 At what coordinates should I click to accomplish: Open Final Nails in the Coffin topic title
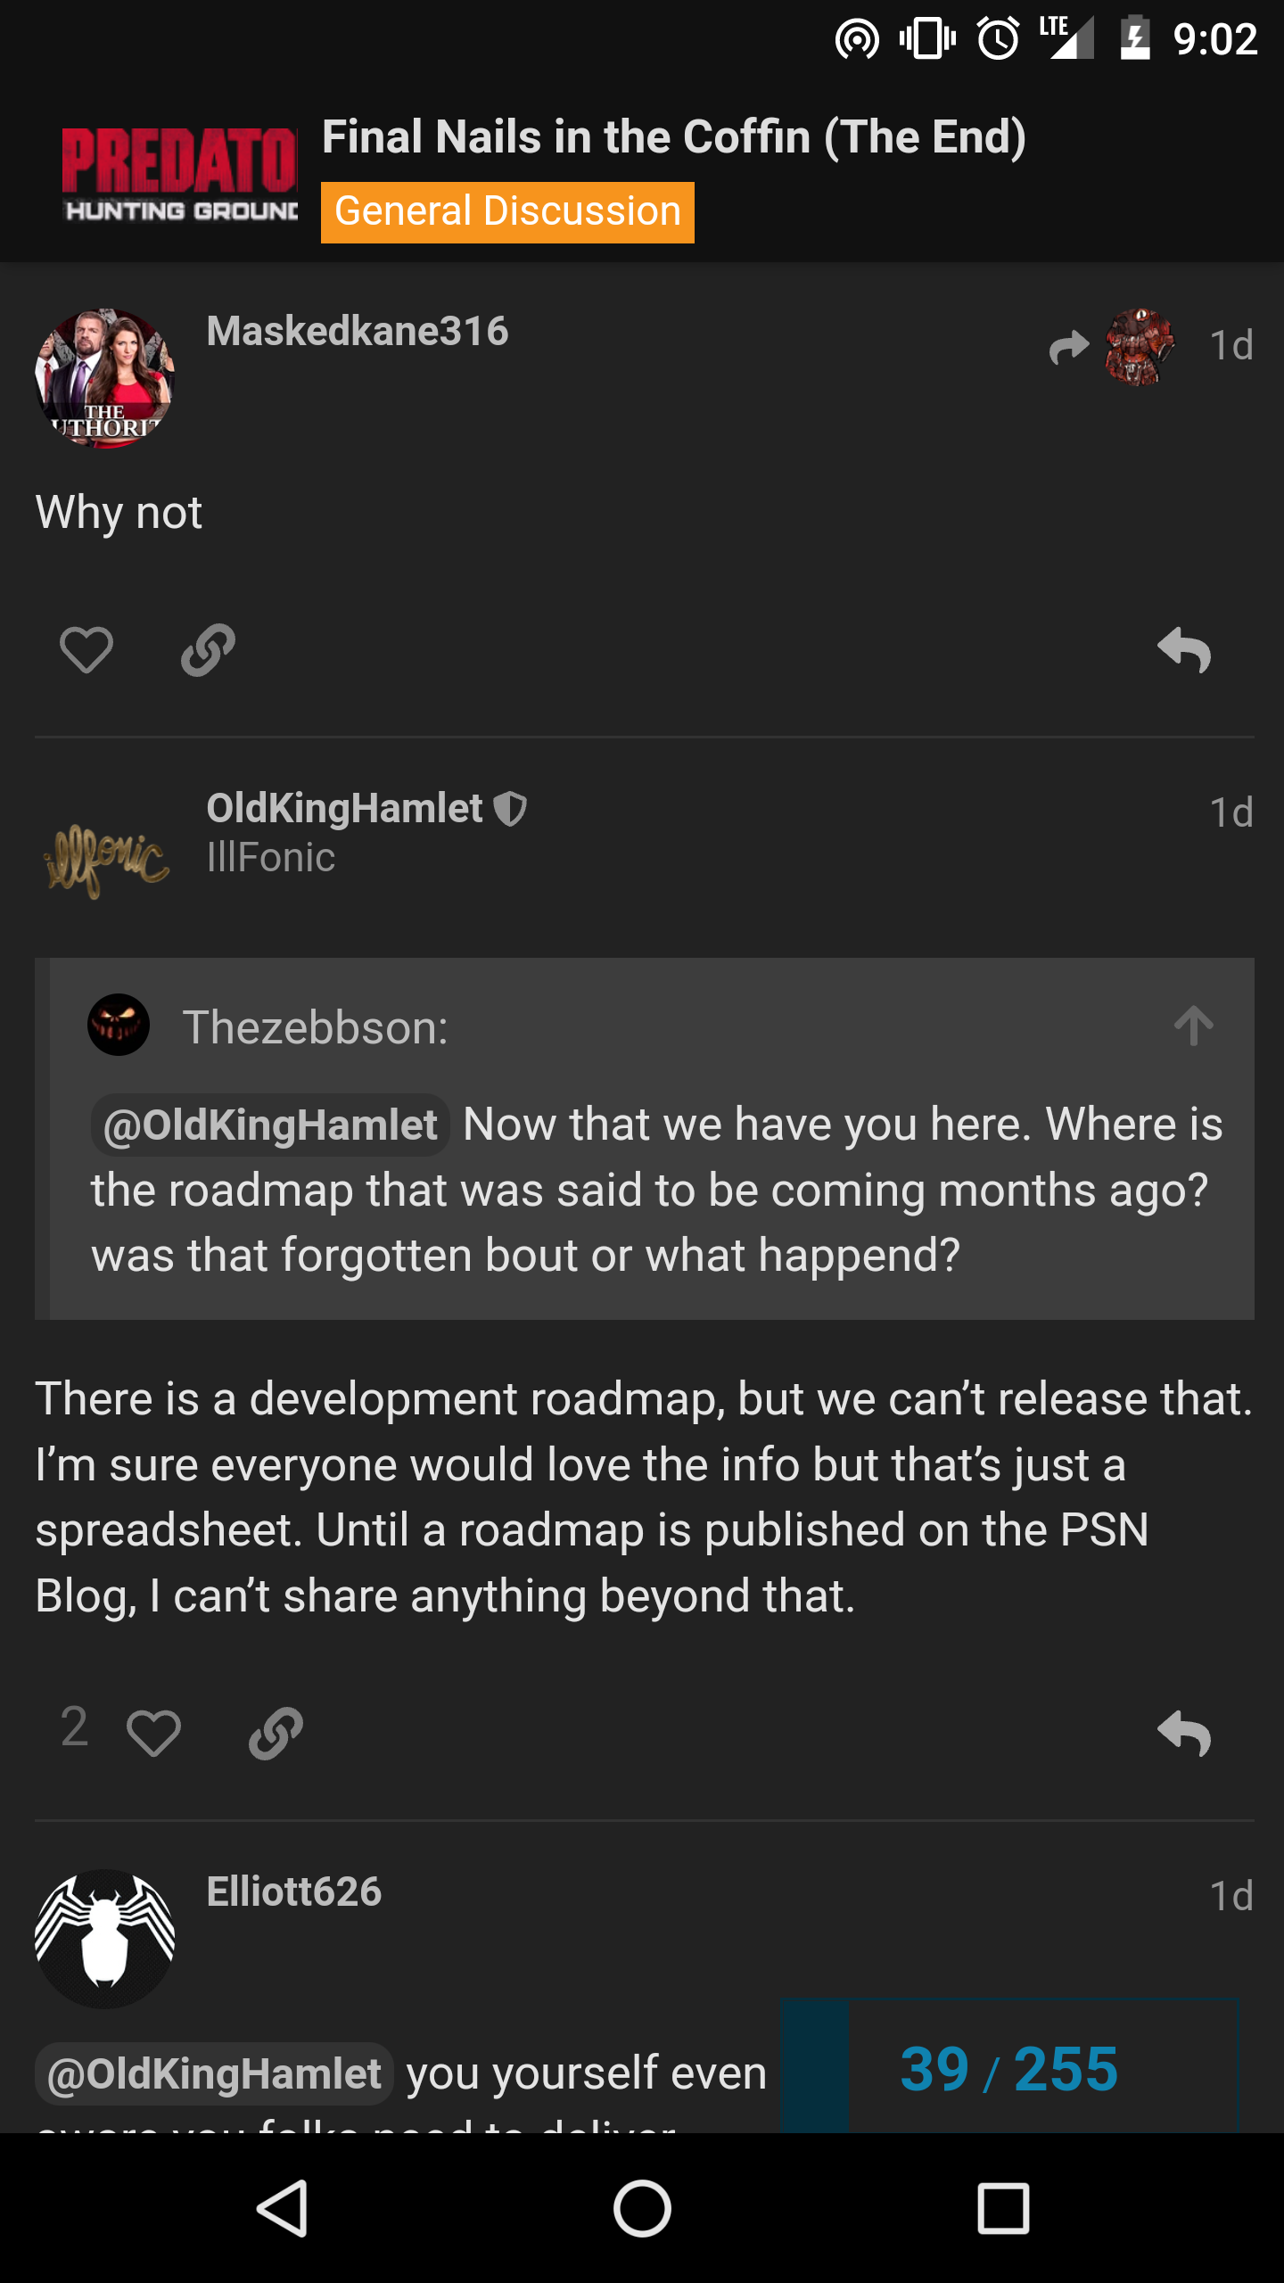pyautogui.click(x=673, y=137)
